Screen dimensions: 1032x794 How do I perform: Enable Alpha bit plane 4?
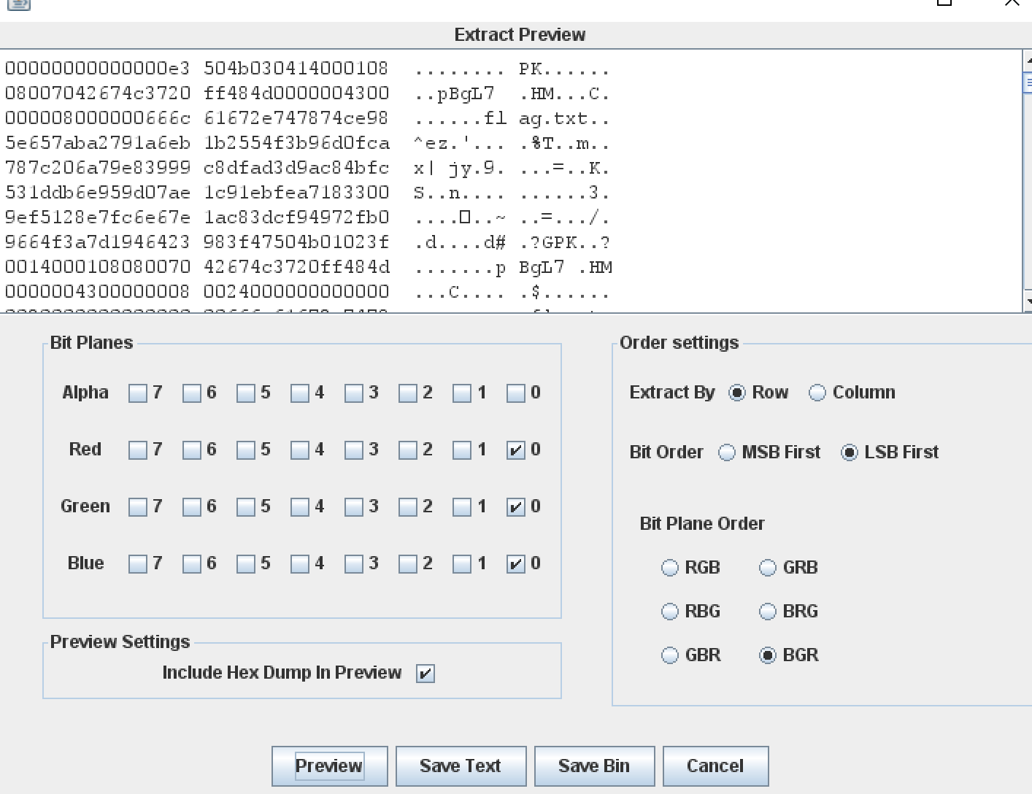tap(300, 393)
